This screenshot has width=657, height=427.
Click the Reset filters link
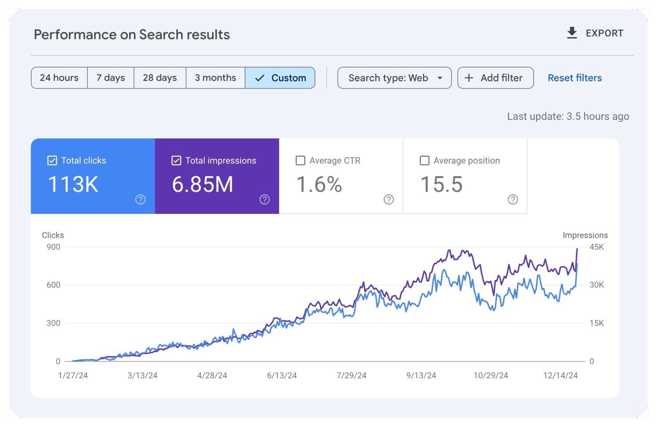[x=575, y=78]
